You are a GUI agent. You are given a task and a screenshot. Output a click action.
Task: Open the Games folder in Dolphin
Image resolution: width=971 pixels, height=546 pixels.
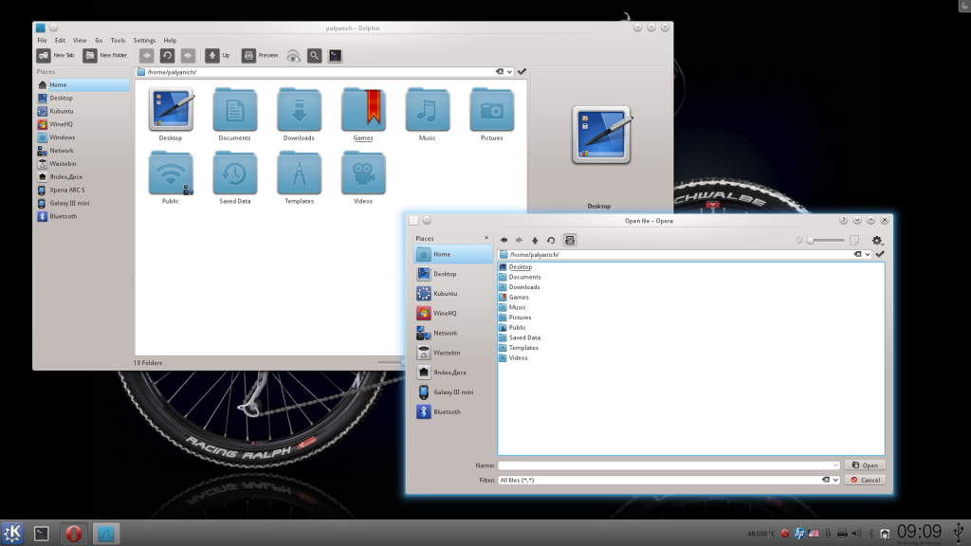coord(363,115)
